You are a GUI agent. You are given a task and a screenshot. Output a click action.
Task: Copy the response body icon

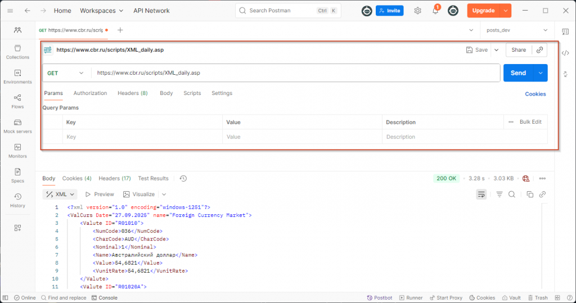coord(530,195)
